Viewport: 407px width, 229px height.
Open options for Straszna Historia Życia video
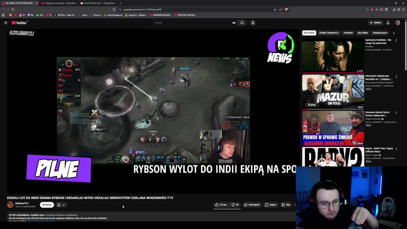coord(396,113)
